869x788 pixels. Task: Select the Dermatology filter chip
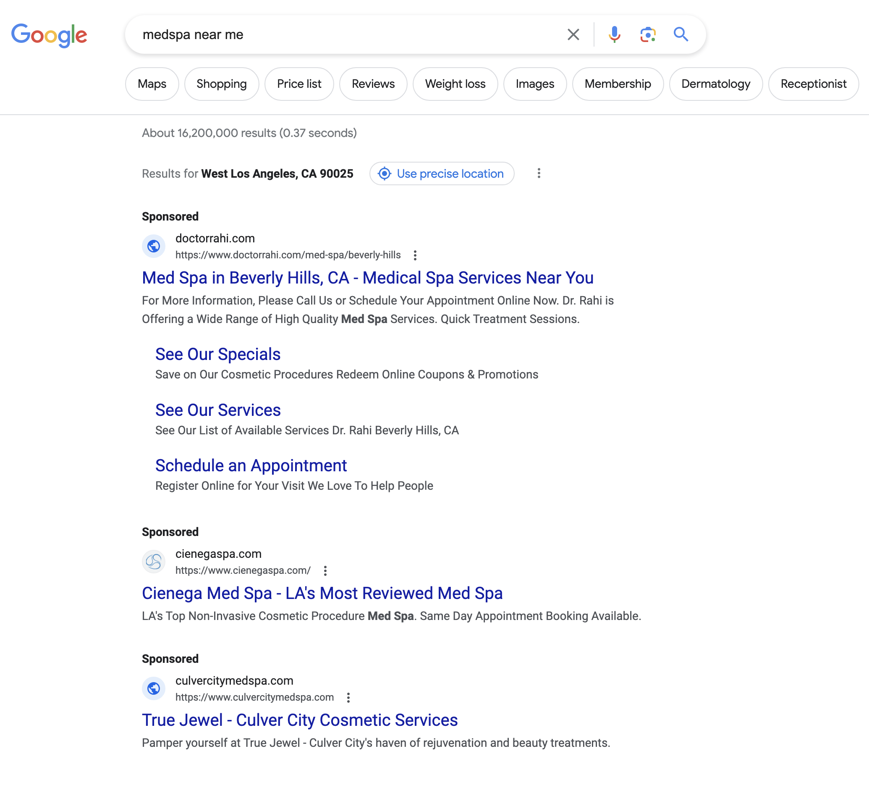point(715,84)
